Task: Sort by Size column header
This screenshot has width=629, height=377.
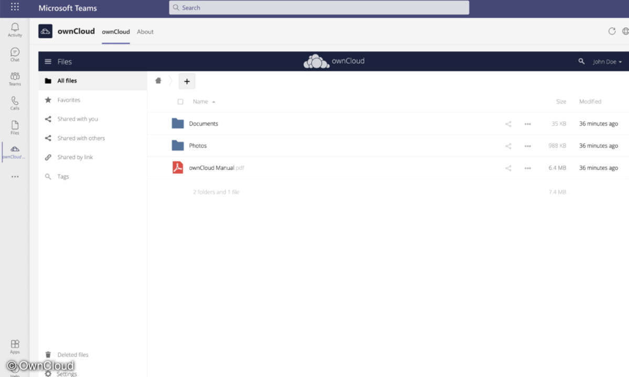Action: (x=561, y=102)
